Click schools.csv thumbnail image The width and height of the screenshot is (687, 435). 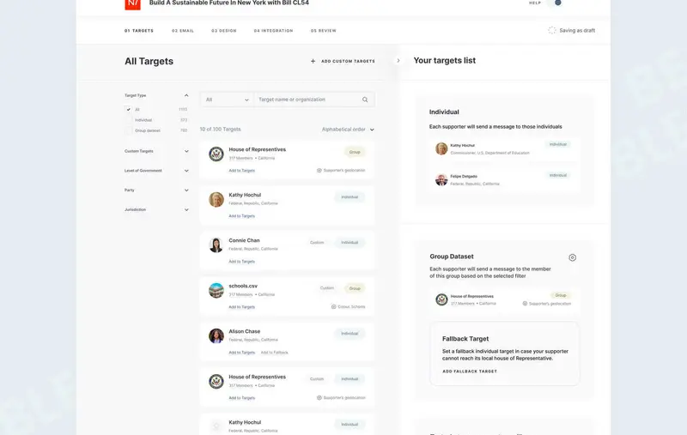[x=216, y=291]
